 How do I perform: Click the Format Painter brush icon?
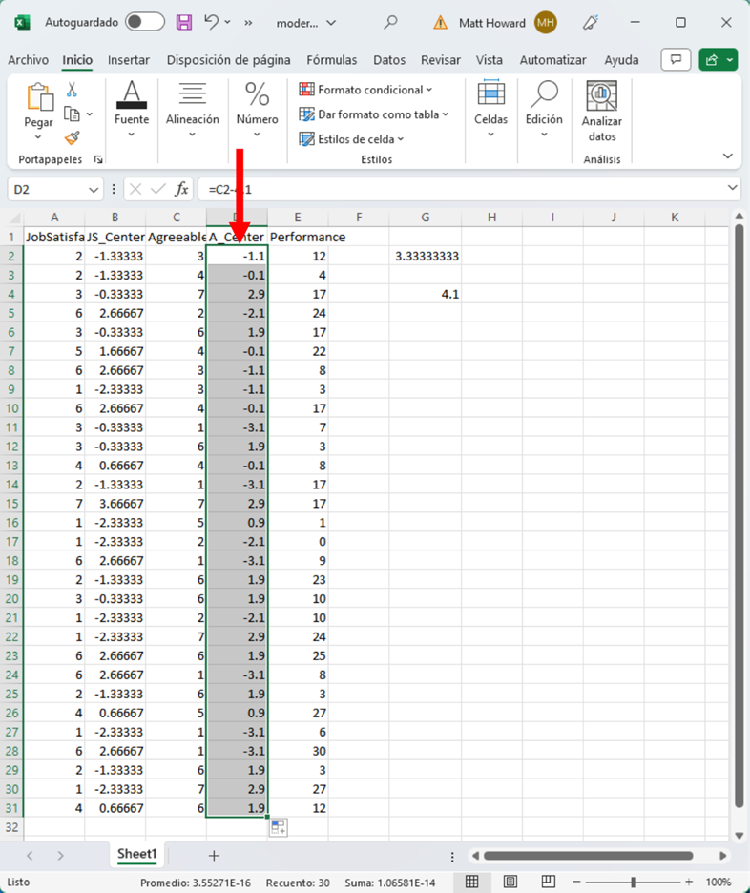click(x=72, y=138)
